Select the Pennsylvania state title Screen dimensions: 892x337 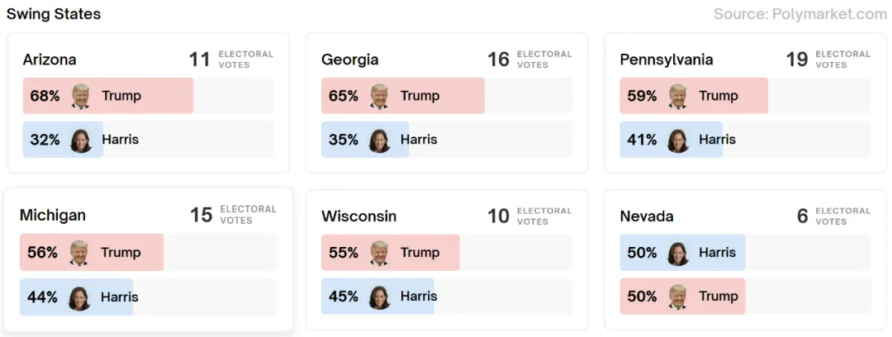667,59
